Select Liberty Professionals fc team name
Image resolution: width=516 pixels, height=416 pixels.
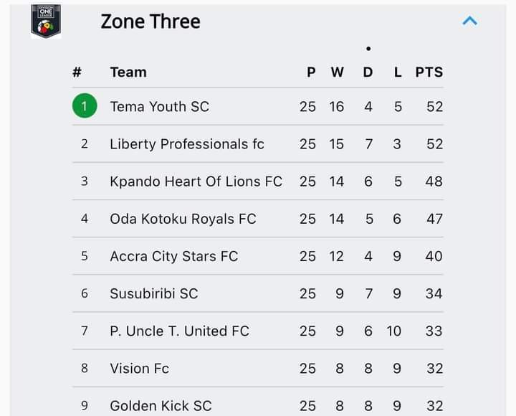pyautogui.click(x=187, y=144)
